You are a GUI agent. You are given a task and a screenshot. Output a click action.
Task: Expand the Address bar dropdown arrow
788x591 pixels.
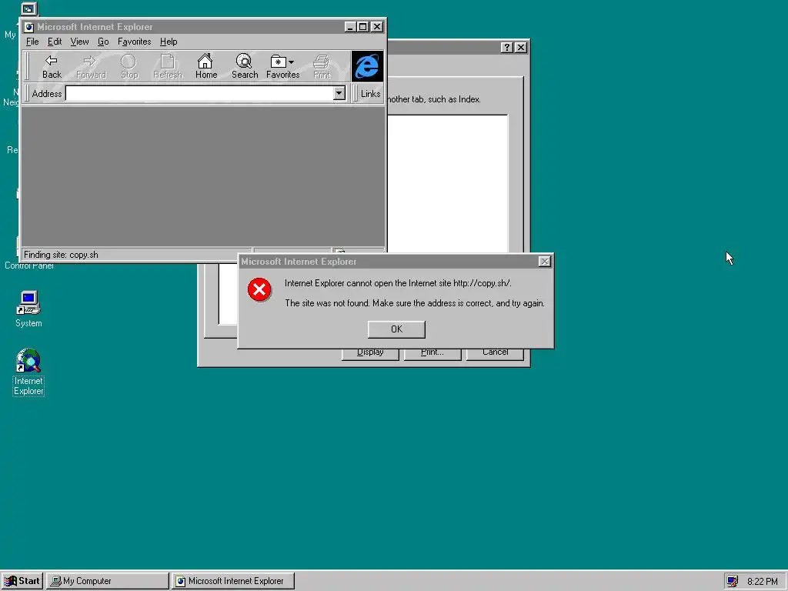click(339, 93)
